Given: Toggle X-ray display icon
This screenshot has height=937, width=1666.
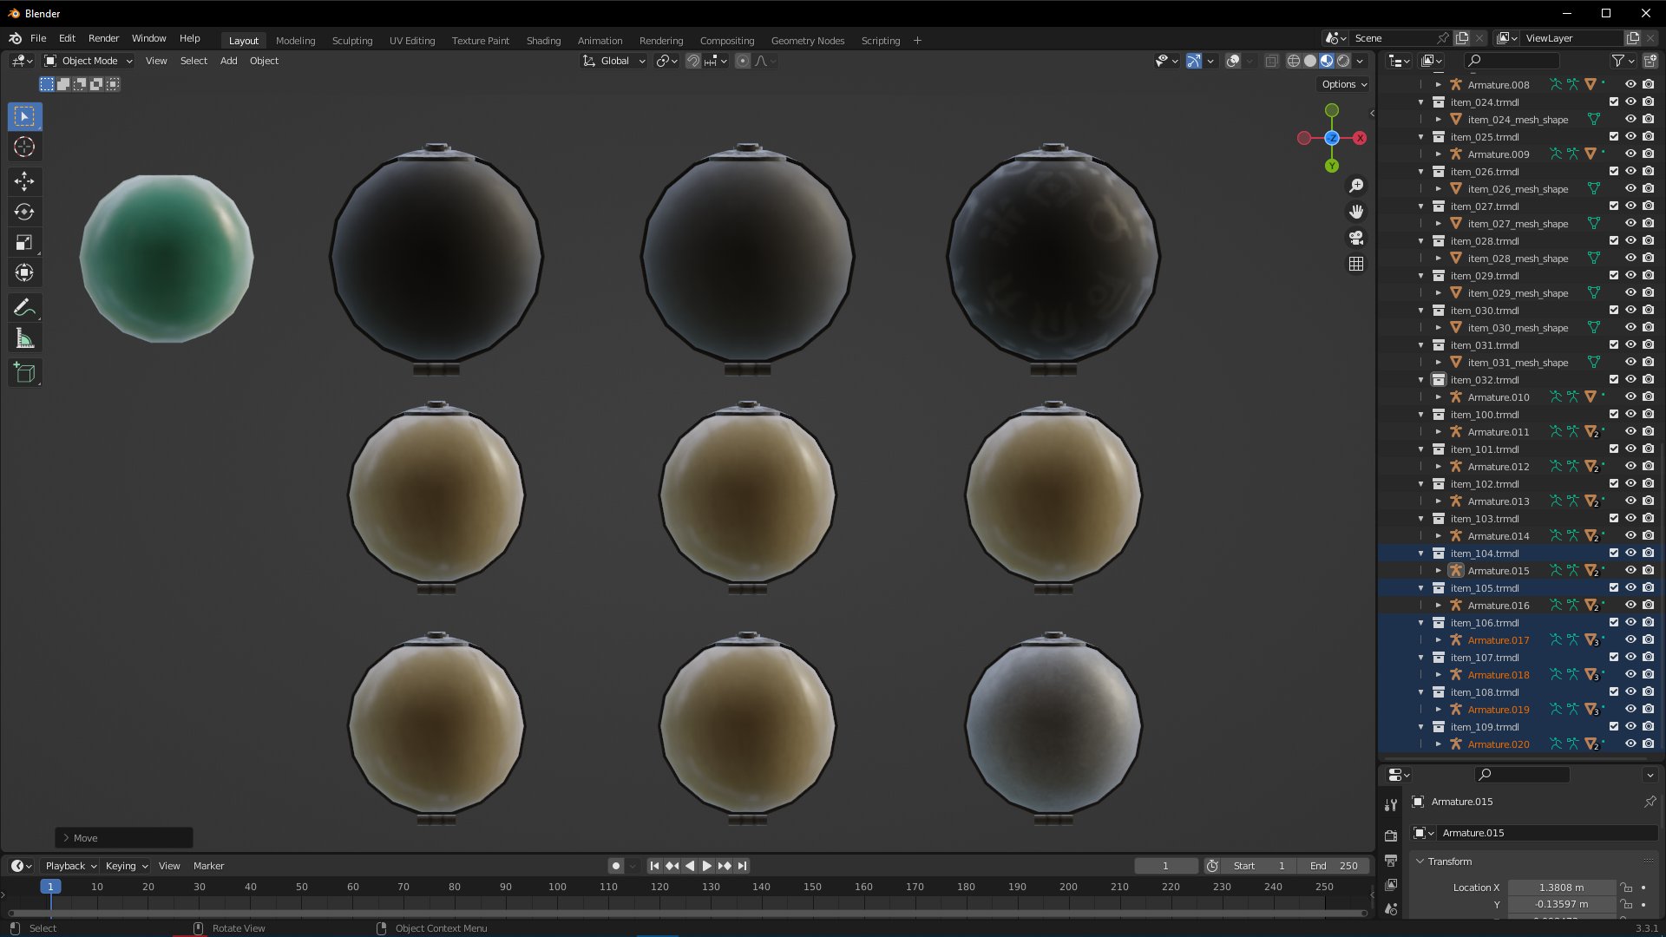Looking at the screenshot, I should (1271, 61).
